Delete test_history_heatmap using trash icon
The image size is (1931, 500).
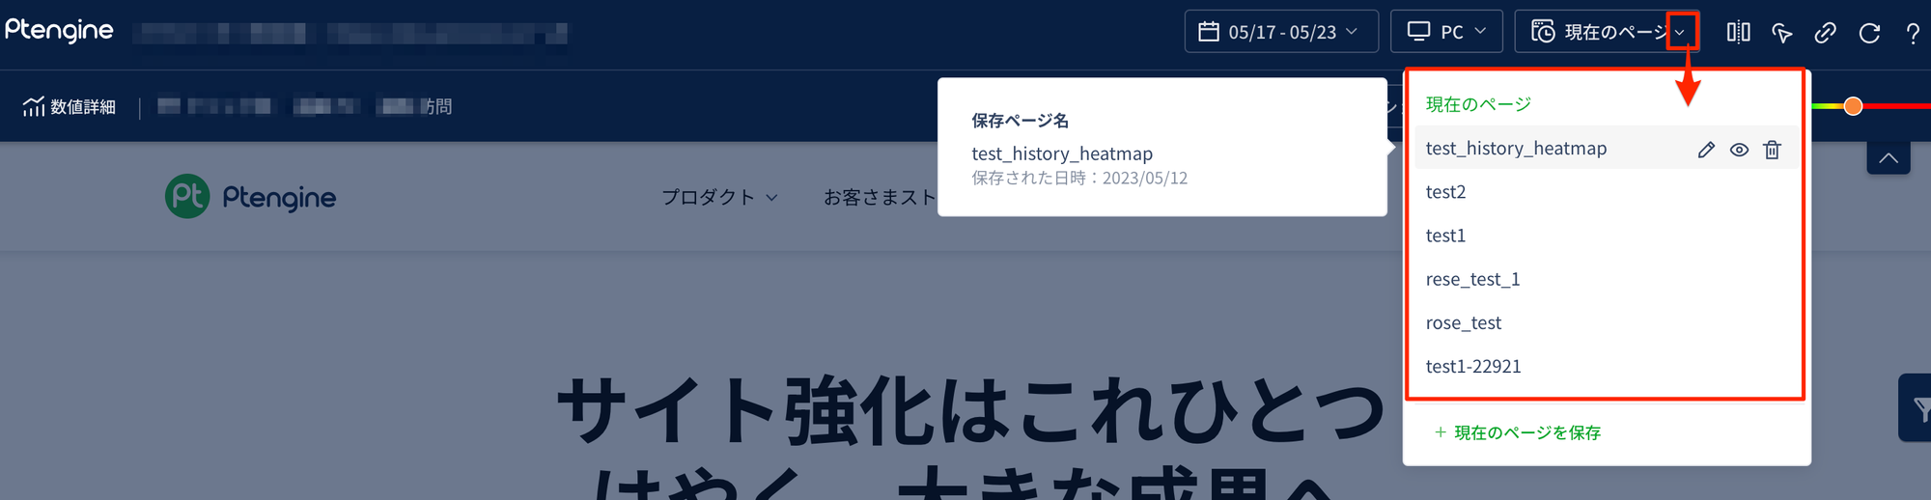point(1772,150)
